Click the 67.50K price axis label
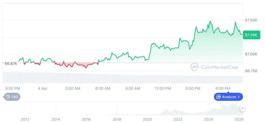 [251, 20]
